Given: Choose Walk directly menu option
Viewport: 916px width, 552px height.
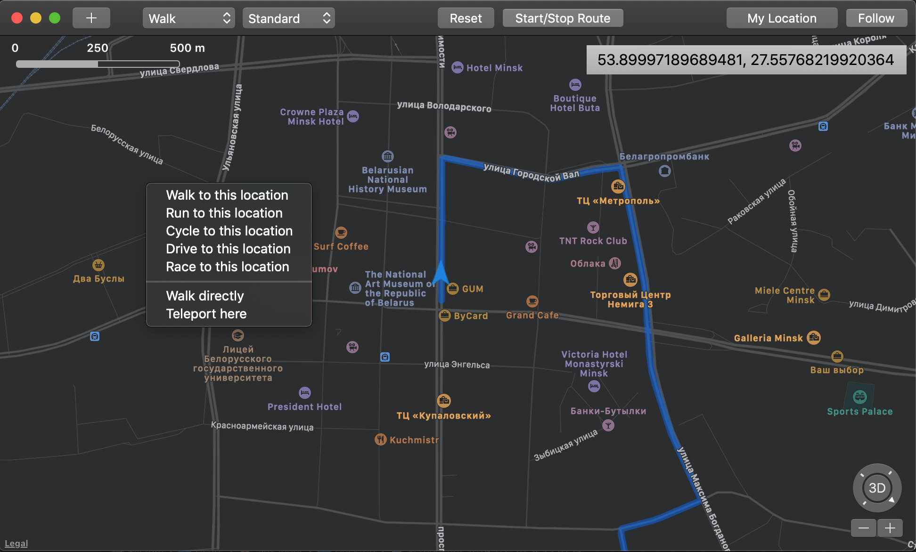Looking at the screenshot, I should [x=205, y=296].
